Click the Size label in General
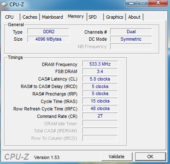The width and height of the screenshot is (170, 164). [x=18, y=39]
